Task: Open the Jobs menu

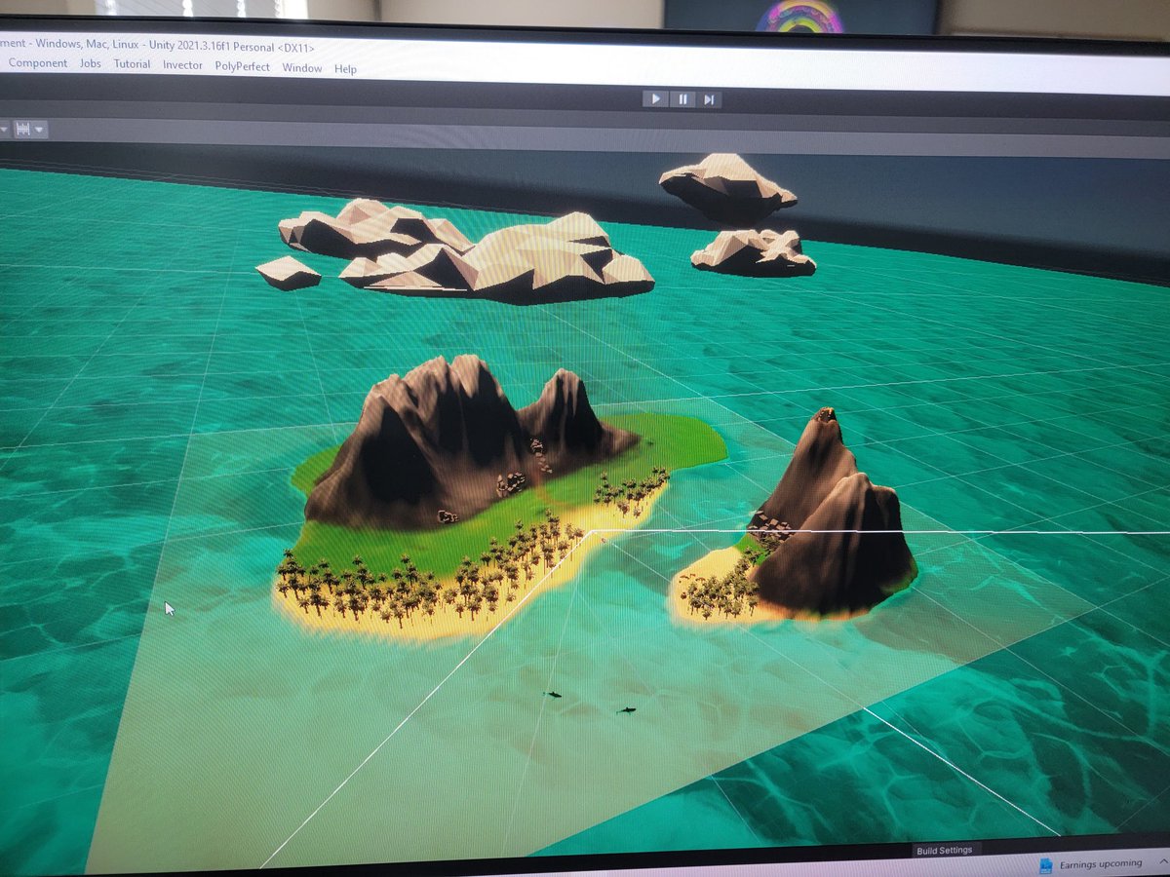Action: click(91, 63)
